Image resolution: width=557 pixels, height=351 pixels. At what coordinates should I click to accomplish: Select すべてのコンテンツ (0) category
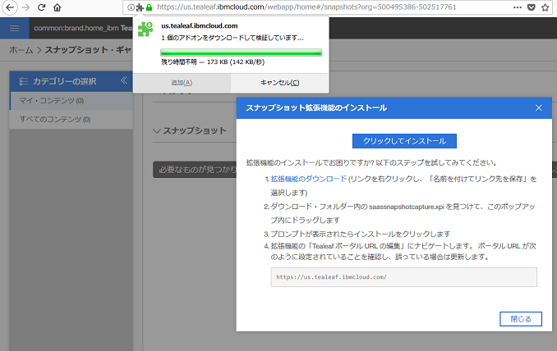(x=71, y=119)
